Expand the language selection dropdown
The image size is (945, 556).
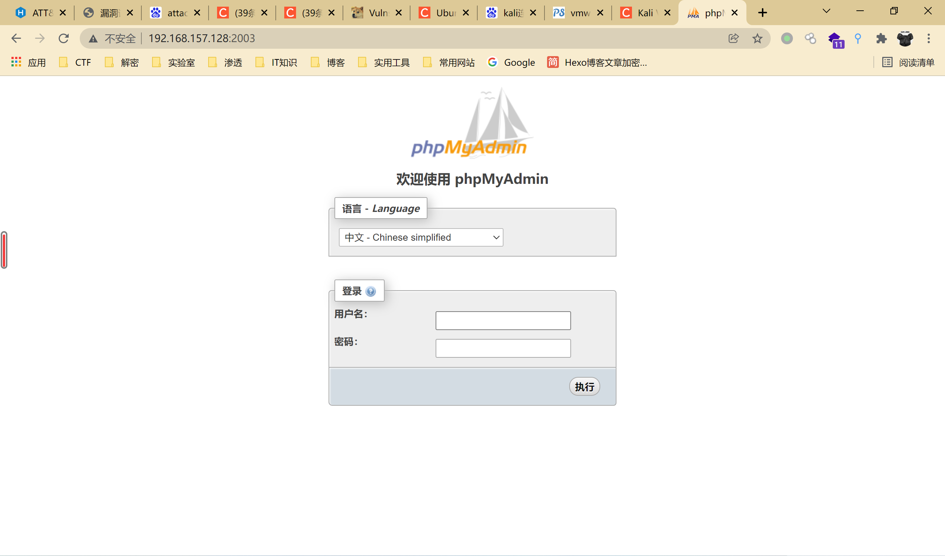[x=421, y=237]
